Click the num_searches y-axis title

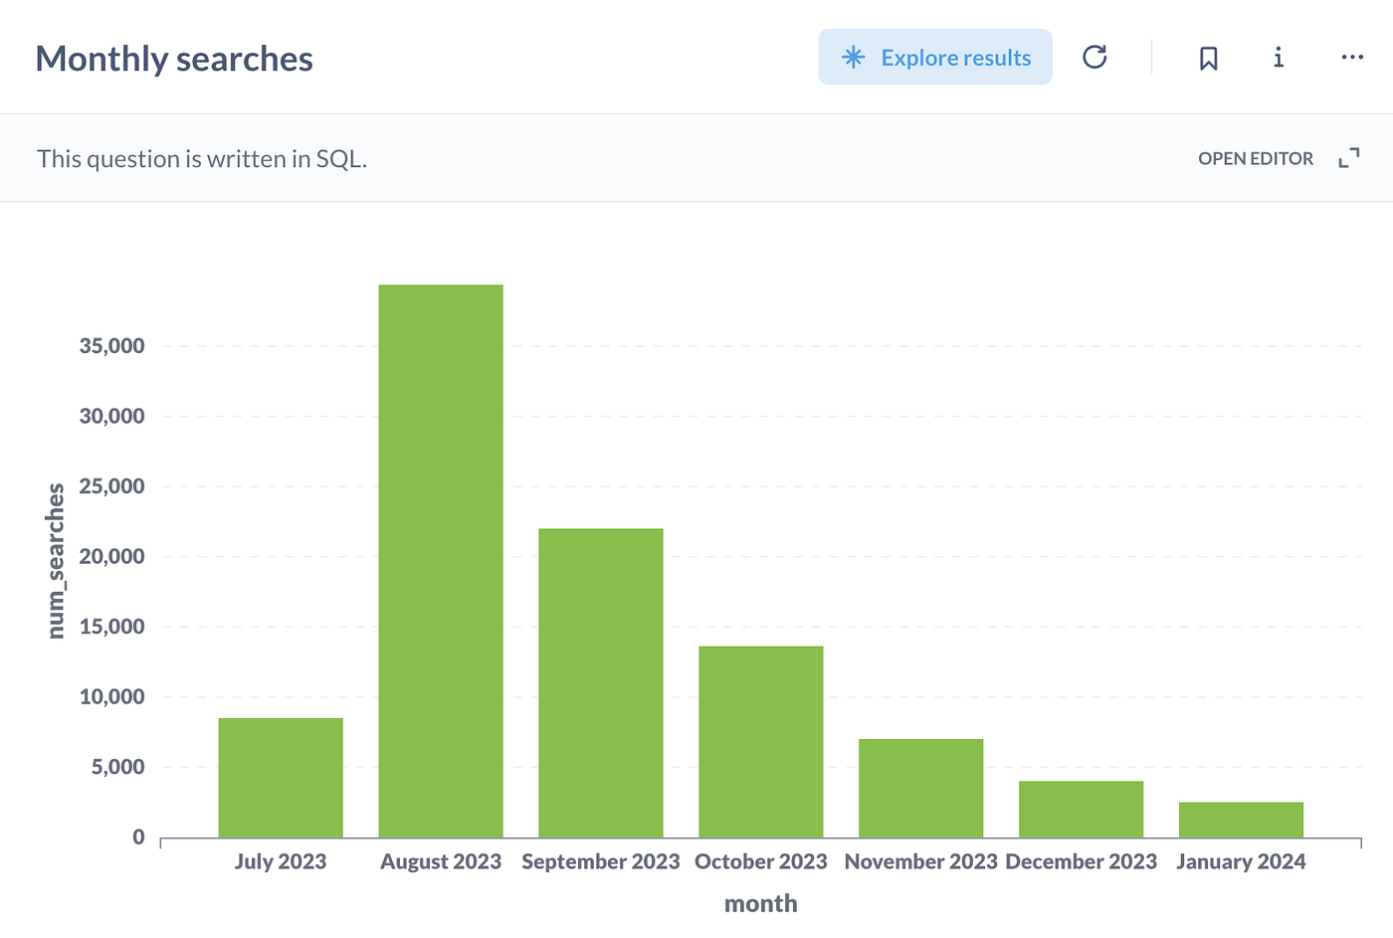point(56,561)
